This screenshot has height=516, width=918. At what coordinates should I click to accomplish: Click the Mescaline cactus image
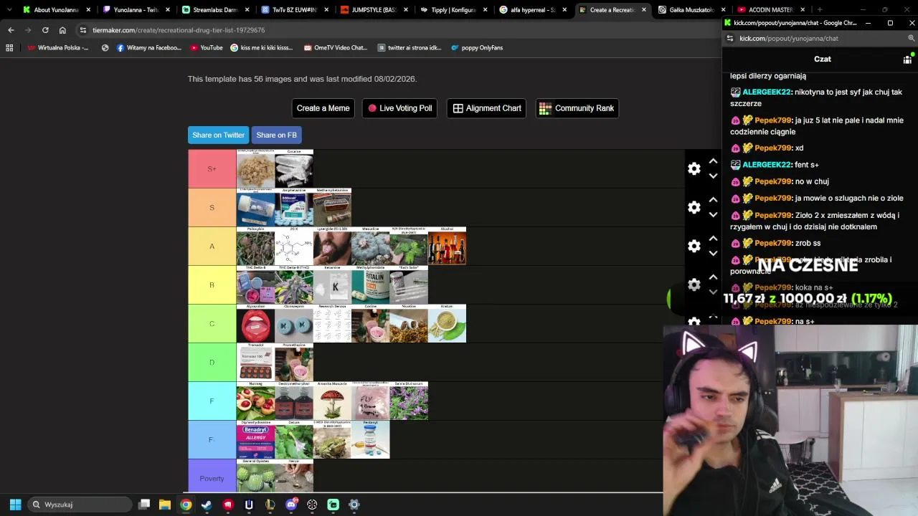[x=371, y=246]
